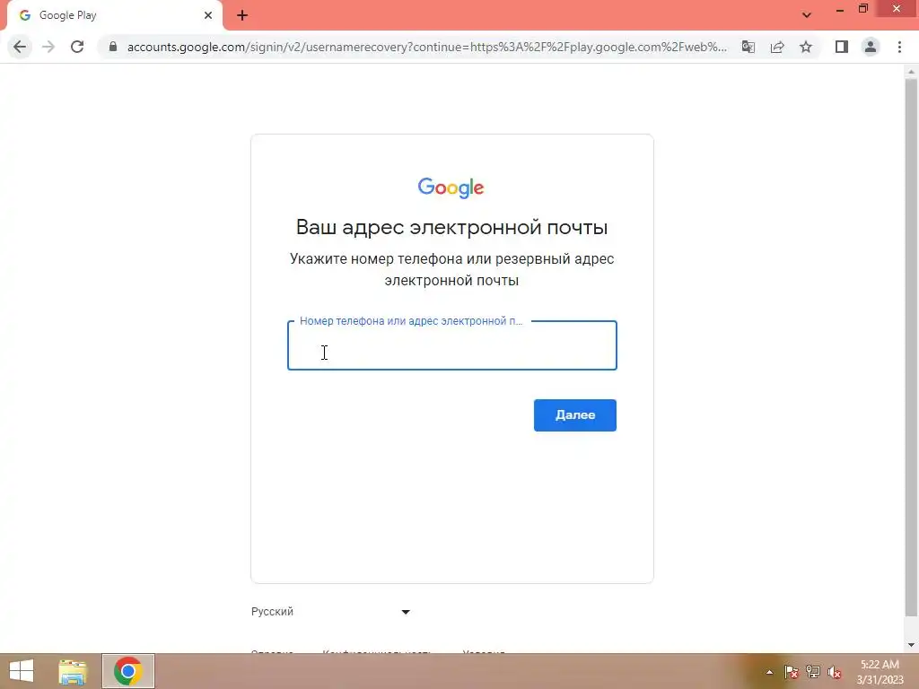Image resolution: width=919 pixels, height=689 pixels.
Task: Click the network tray icon
Action: tap(813, 672)
